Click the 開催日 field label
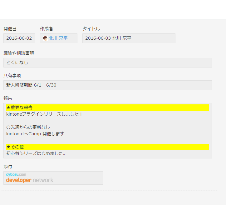Screen dimensions: 226x205 (10, 29)
